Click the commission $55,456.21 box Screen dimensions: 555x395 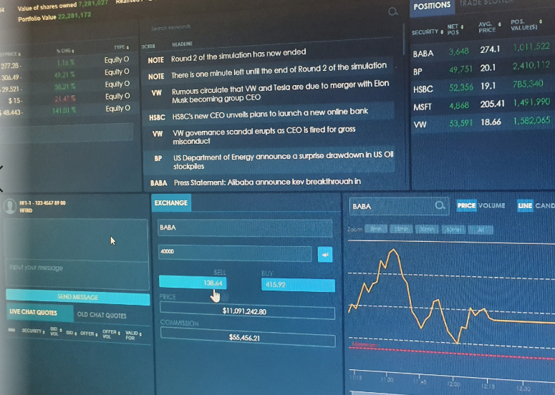pyautogui.click(x=247, y=337)
